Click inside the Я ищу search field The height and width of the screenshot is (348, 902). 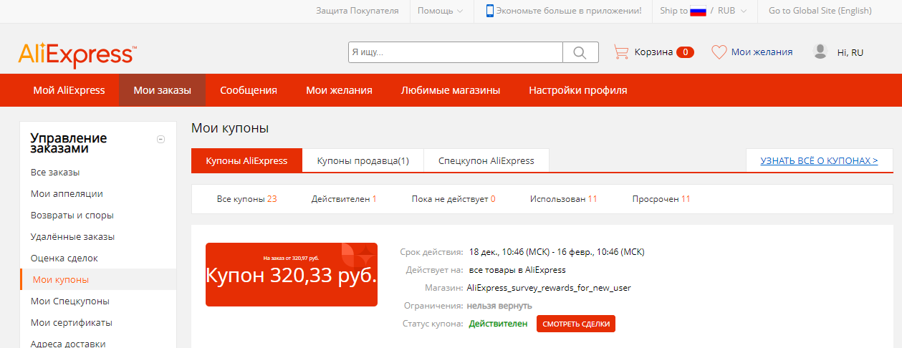point(456,52)
